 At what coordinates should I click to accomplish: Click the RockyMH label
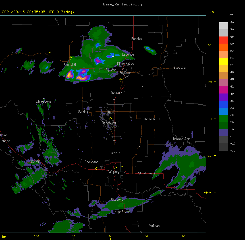click(70, 65)
